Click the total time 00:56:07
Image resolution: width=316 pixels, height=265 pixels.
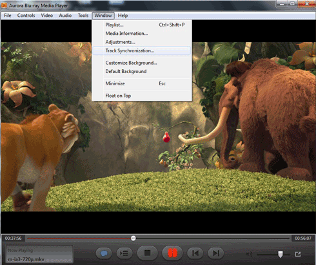[303, 238]
